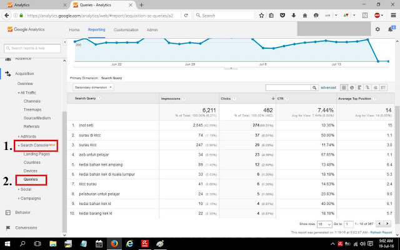This screenshot has width=400, height=250.
Task: Switch to the Home tab
Action: [x=74, y=30]
